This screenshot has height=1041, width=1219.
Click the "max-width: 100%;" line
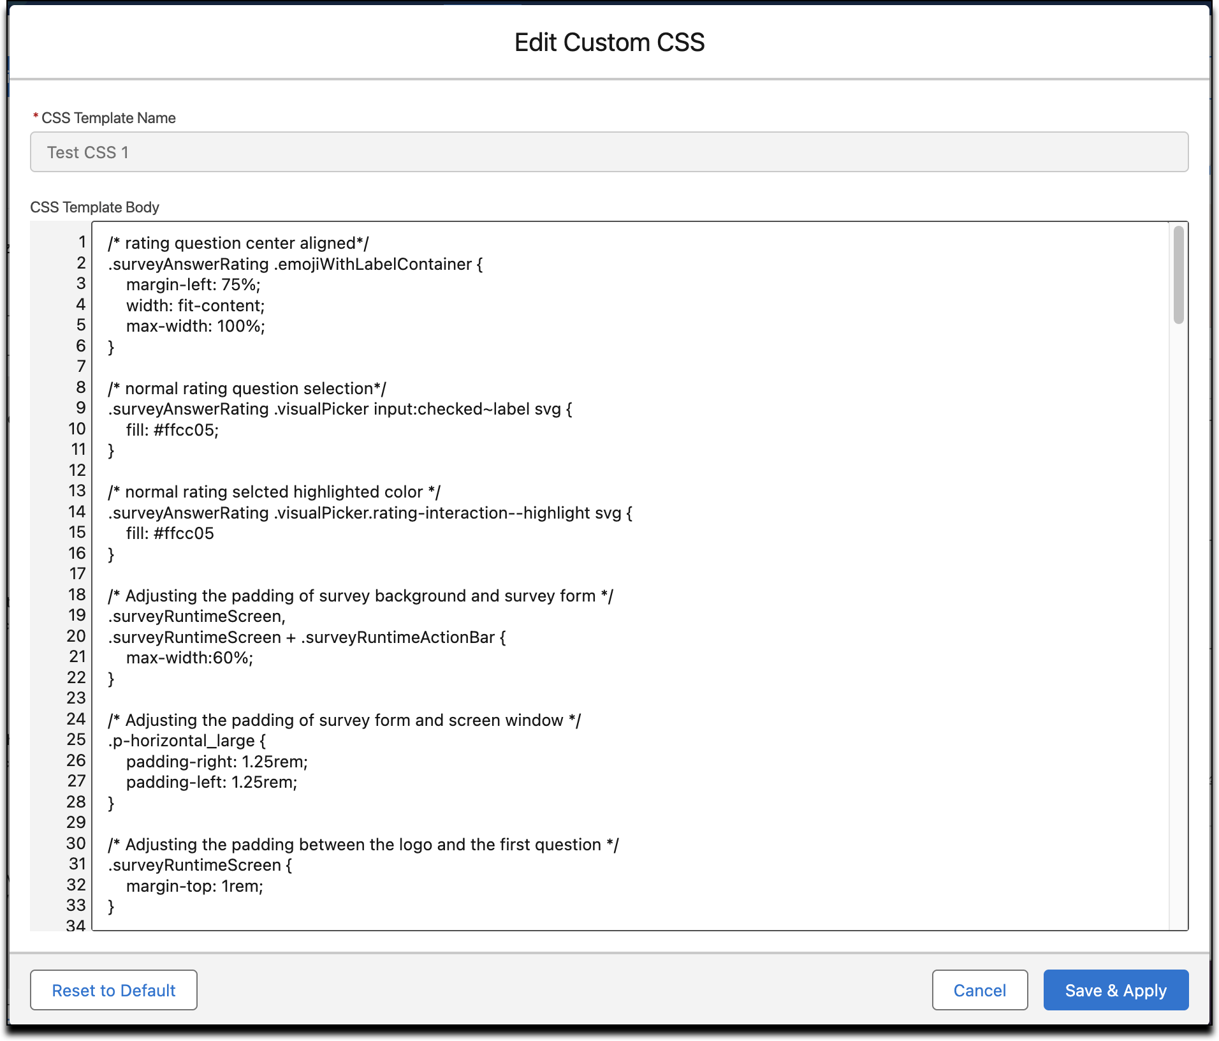(x=195, y=326)
